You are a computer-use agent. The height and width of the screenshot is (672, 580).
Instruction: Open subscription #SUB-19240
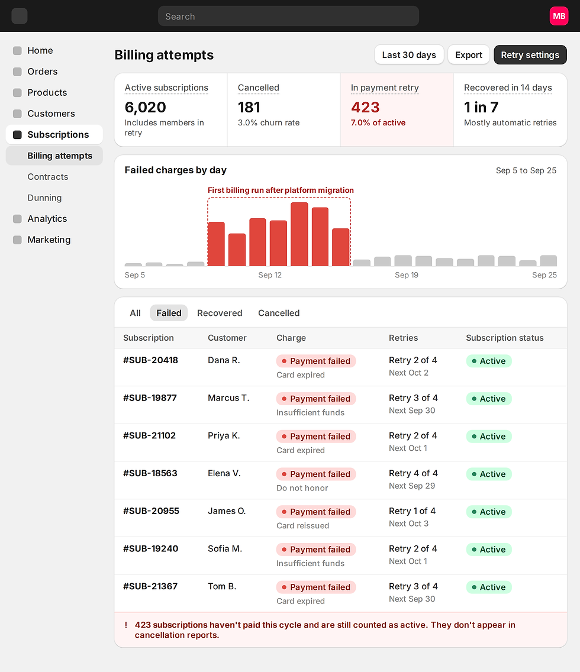[x=150, y=548]
